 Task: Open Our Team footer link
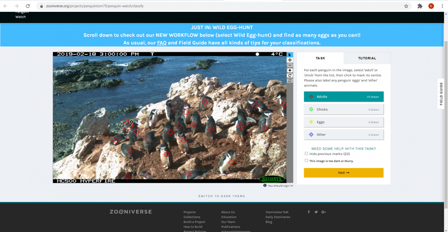pyautogui.click(x=228, y=222)
